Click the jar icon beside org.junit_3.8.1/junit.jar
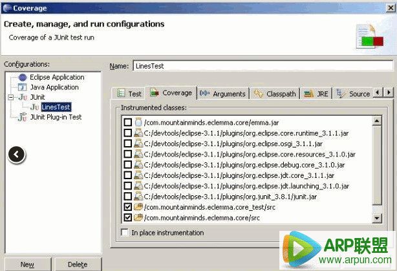This screenshot has width=397, height=271. [x=138, y=196]
